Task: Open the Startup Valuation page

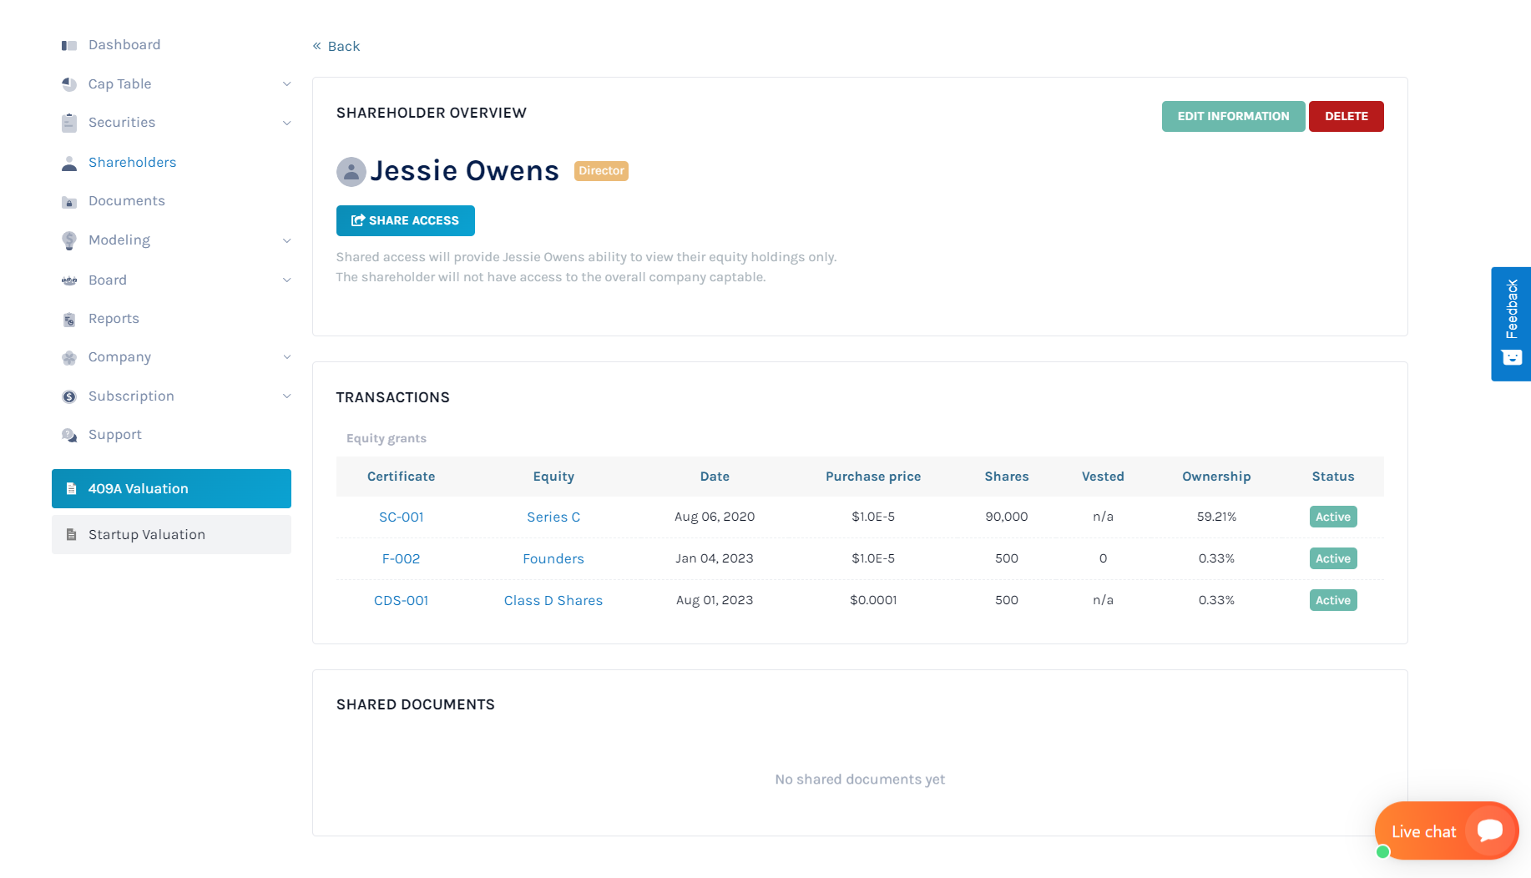Action: (146, 534)
